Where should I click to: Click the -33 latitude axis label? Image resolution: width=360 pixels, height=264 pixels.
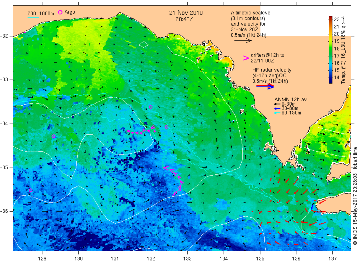pyautogui.click(x=4, y=80)
